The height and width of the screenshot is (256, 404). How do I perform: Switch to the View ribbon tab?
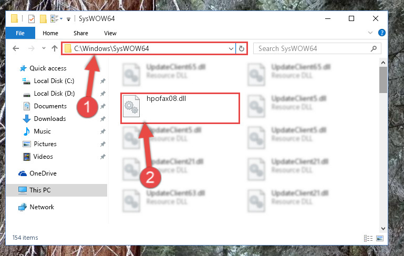click(x=110, y=33)
